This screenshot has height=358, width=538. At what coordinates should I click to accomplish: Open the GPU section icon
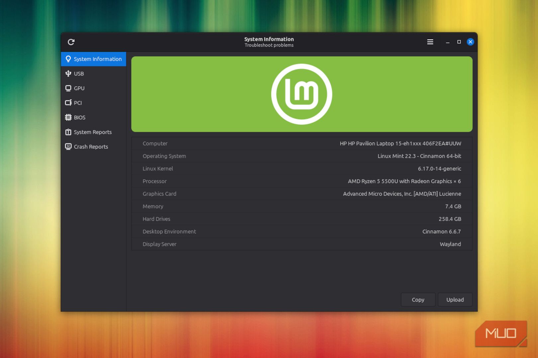(x=68, y=88)
